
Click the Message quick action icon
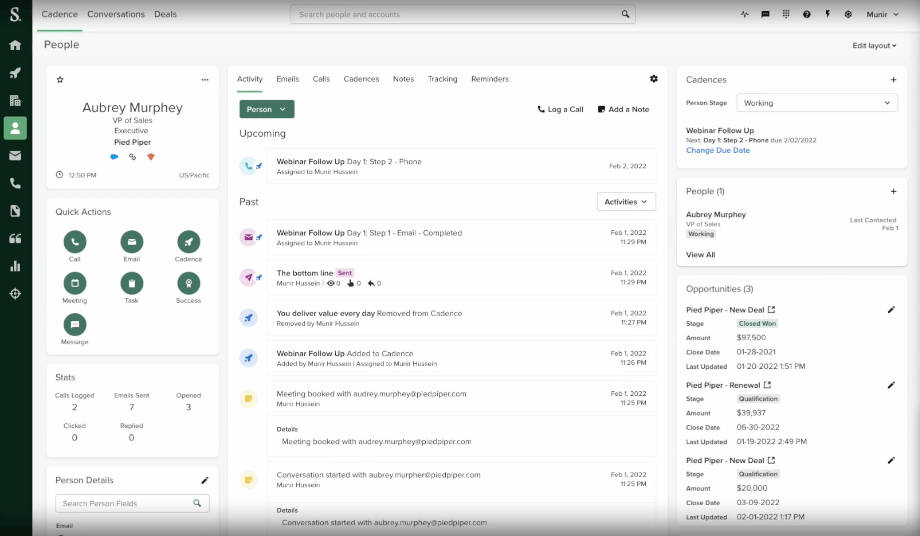[75, 324]
